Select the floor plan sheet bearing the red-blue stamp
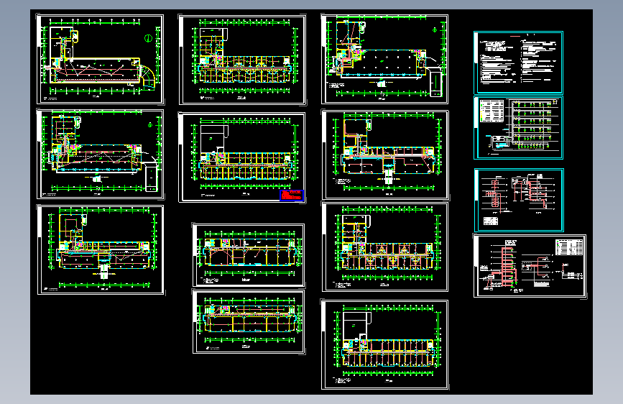The height and width of the screenshot is (404, 623). 242,157
